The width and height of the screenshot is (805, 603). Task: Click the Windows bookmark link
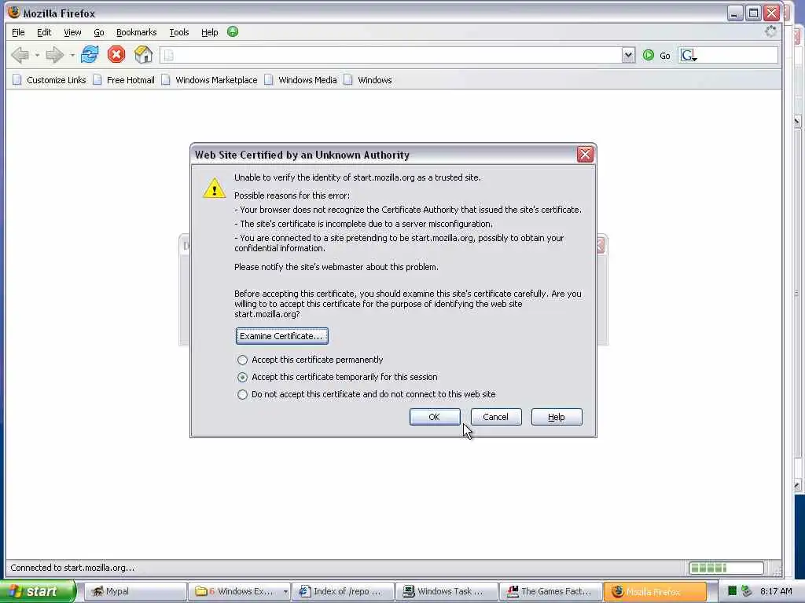[374, 80]
